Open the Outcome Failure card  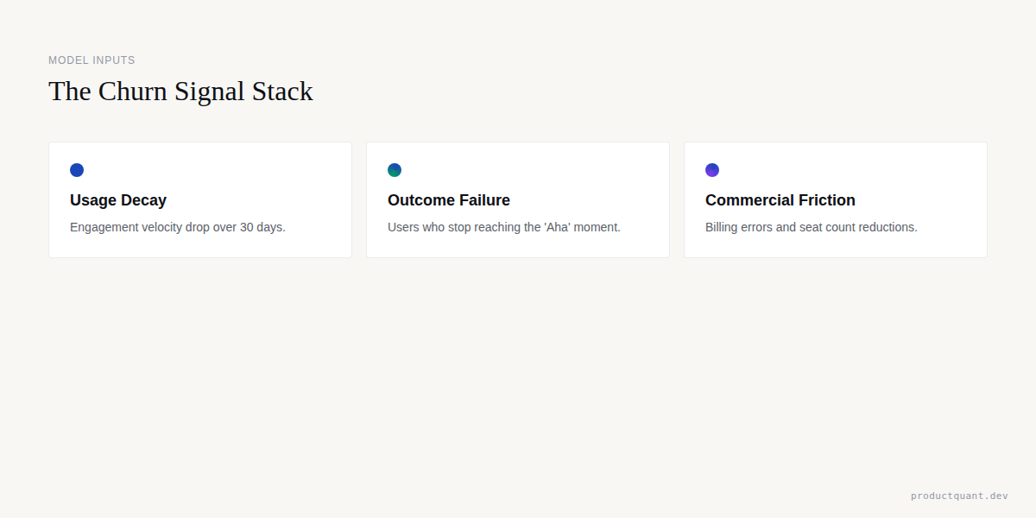517,199
